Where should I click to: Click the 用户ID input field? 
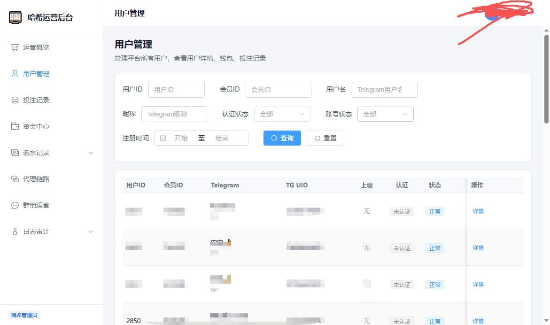(177, 89)
